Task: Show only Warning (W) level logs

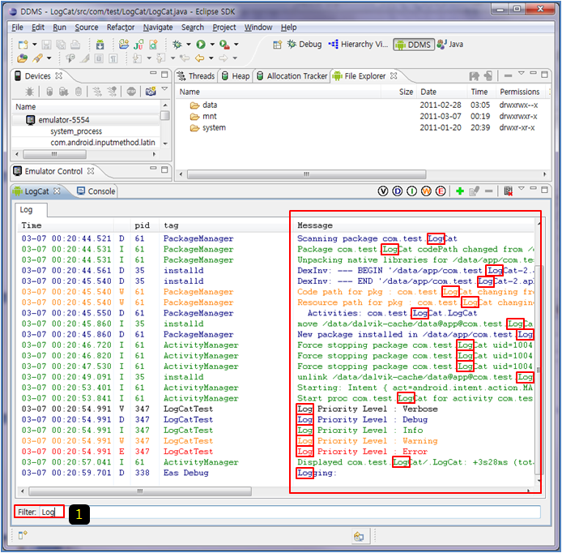Action: pyautogui.click(x=426, y=191)
